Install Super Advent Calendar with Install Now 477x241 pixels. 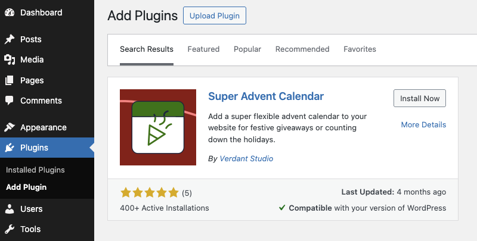pyautogui.click(x=420, y=98)
